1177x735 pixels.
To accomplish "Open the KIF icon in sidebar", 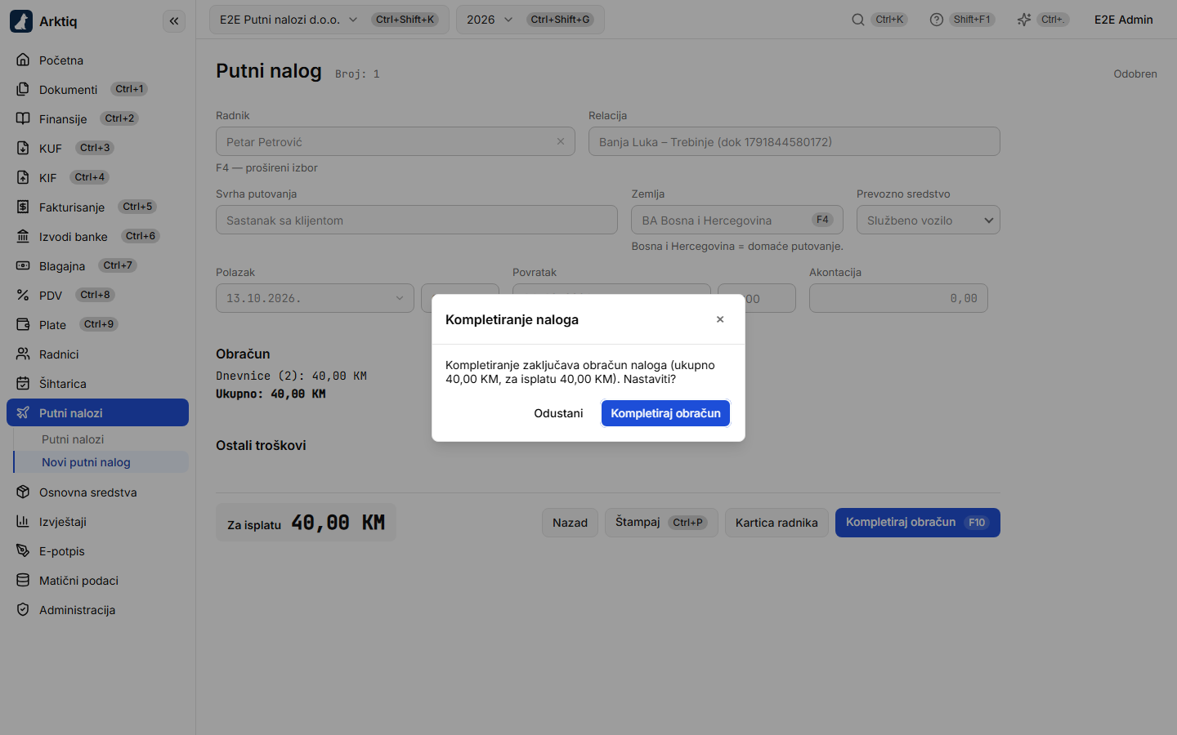I will tap(23, 177).
